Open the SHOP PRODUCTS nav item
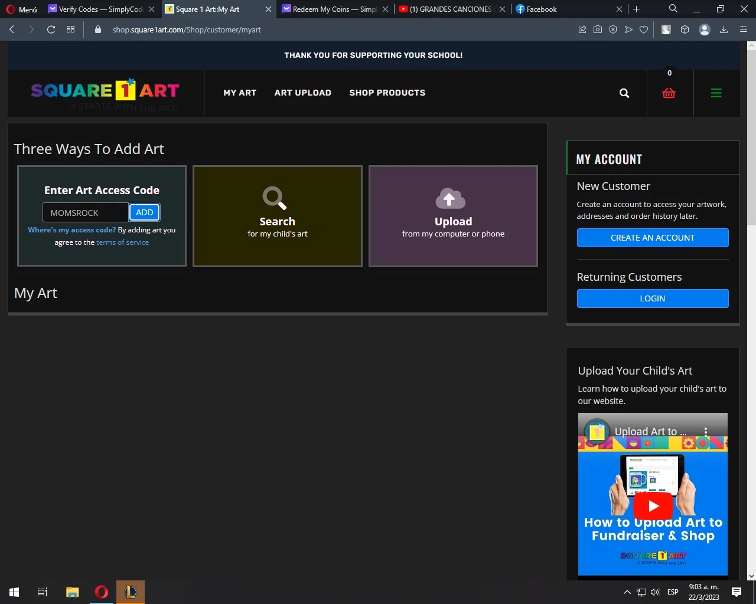The height and width of the screenshot is (604, 756). [x=387, y=93]
